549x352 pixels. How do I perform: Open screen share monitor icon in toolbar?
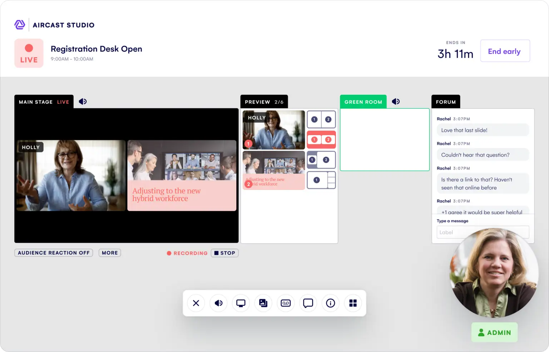241,303
